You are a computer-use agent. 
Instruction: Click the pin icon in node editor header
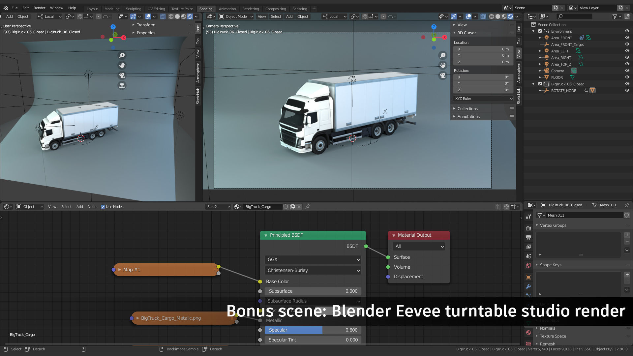(x=308, y=207)
